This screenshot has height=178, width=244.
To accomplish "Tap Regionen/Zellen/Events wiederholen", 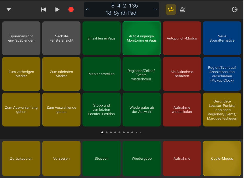I will 142,74.
